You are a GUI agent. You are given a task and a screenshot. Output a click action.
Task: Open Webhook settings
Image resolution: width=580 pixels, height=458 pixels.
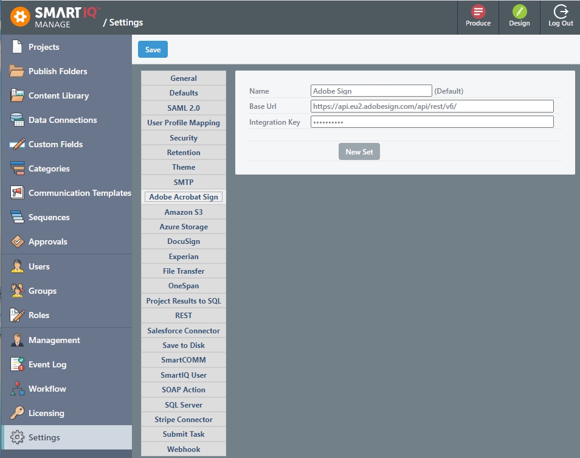click(184, 449)
